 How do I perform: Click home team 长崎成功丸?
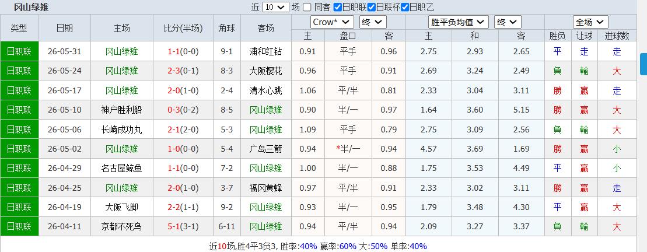[x=122, y=129]
